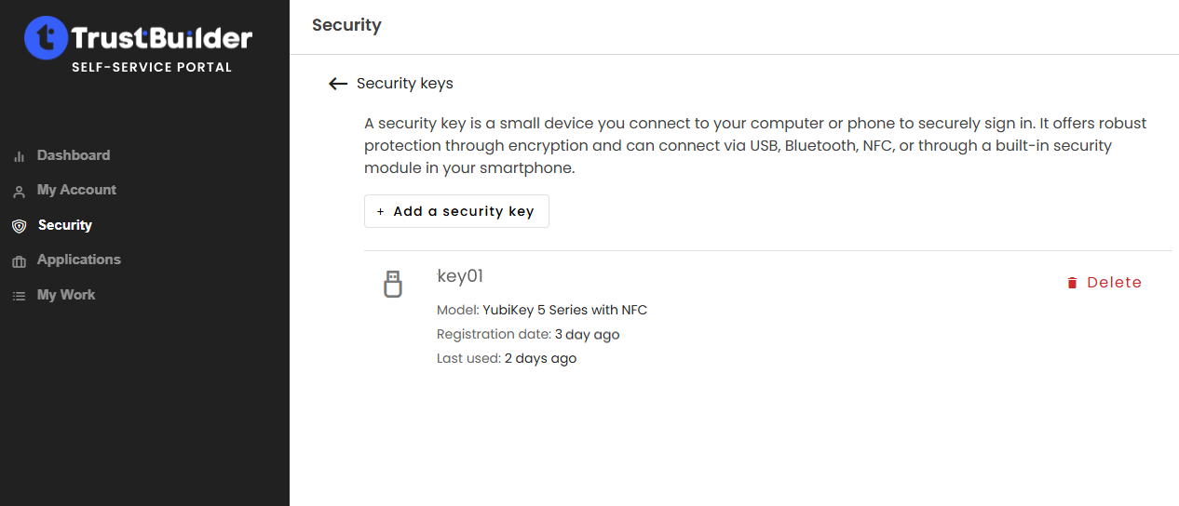The width and height of the screenshot is (1179, 506).
Task: Click the red trash can icon
Action: 1072,283
